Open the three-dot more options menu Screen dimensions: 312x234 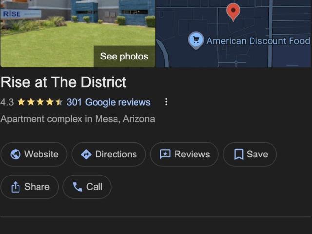point(166,102)
